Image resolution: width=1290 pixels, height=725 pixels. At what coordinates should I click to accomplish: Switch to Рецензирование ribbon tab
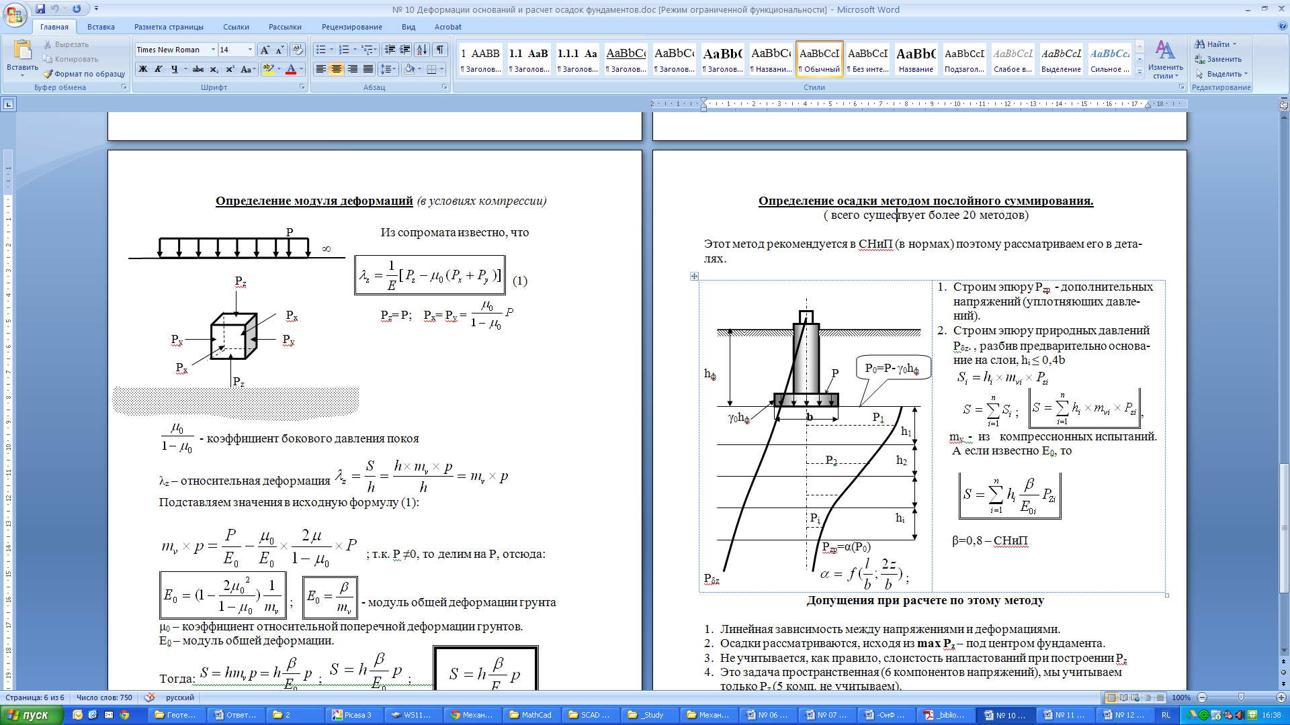pos(351,27)
